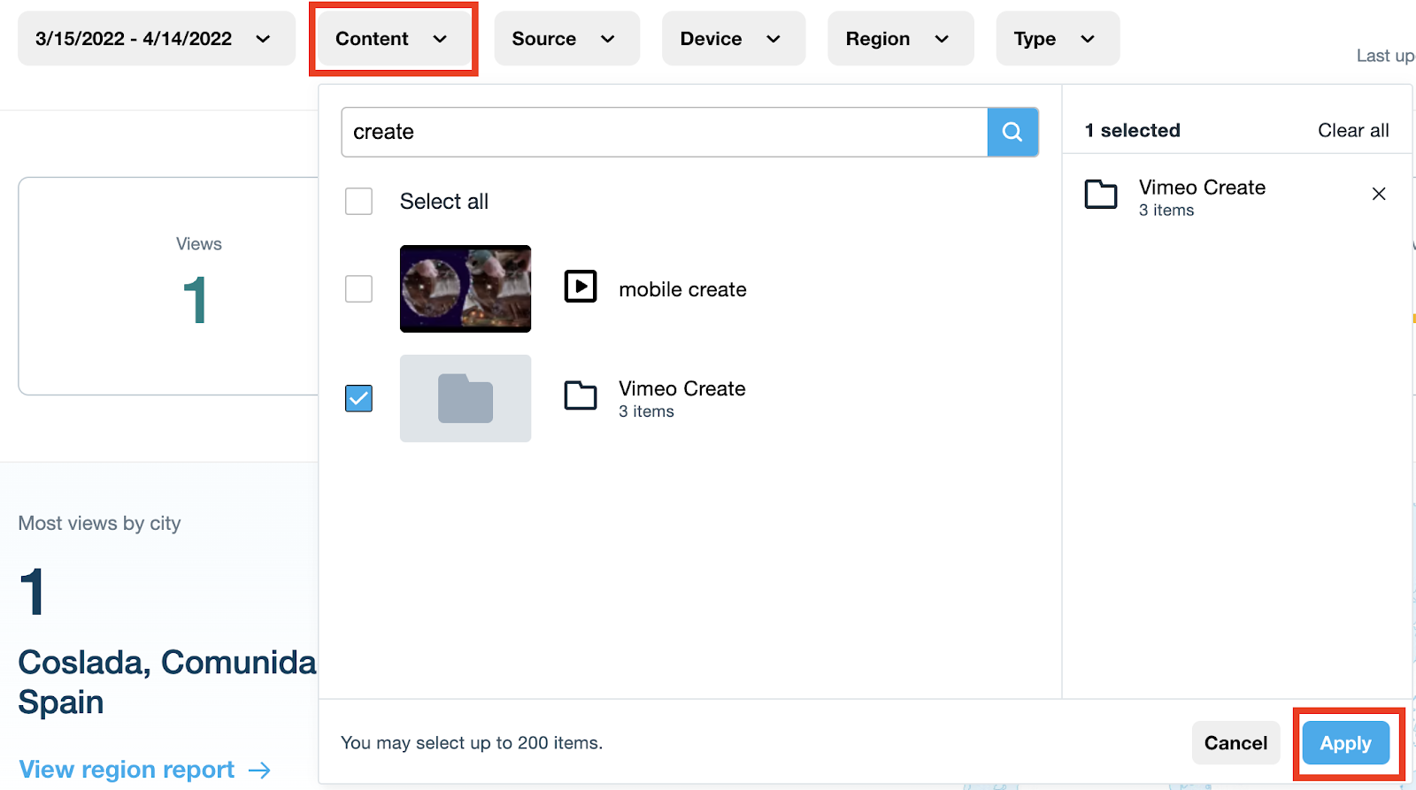Collapse the Content filter dropdown
The width and height of the screenshot is (1416, 790).
(x=393, y=39)
